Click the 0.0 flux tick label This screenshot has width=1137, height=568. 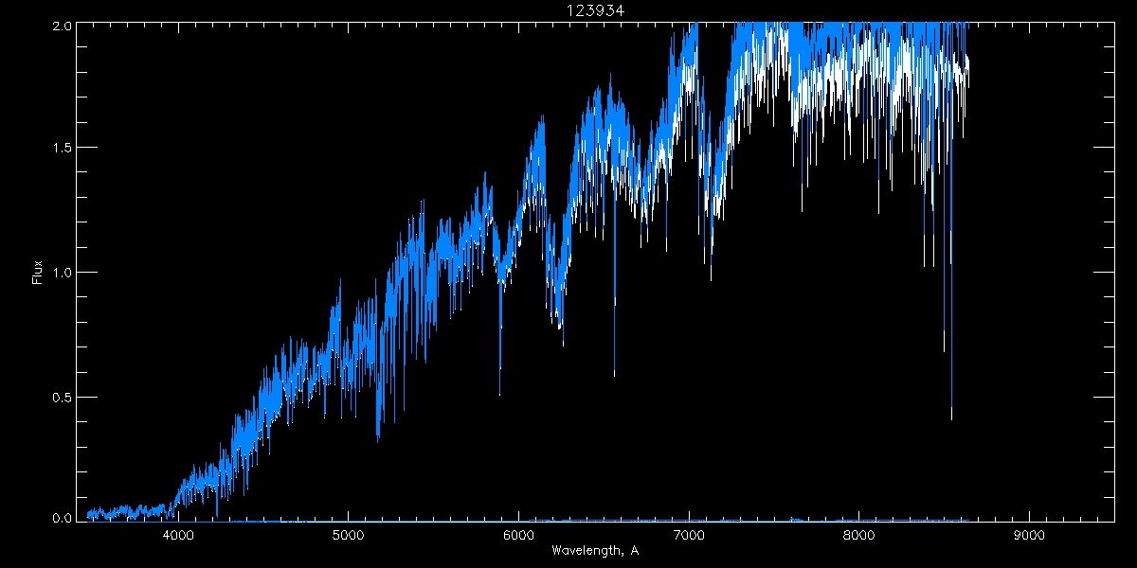click(61, 518)
